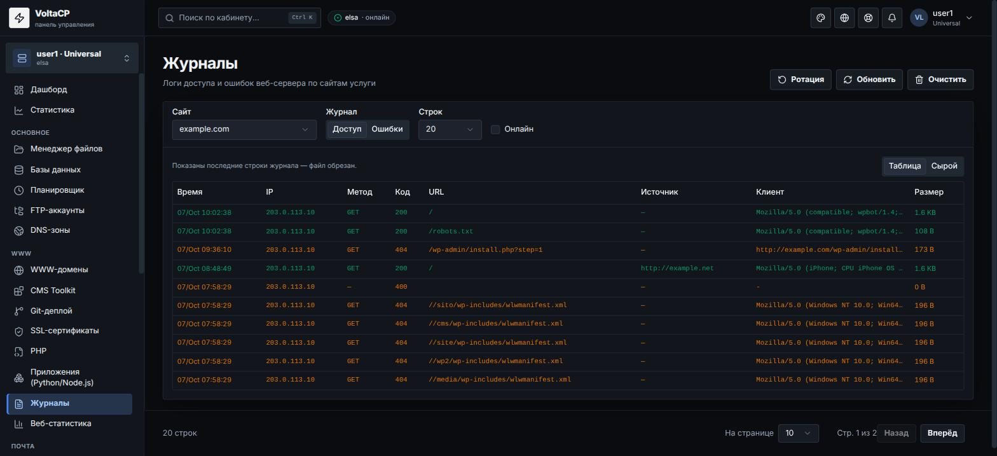Click the Базы данных database icon

pos(19,170)
